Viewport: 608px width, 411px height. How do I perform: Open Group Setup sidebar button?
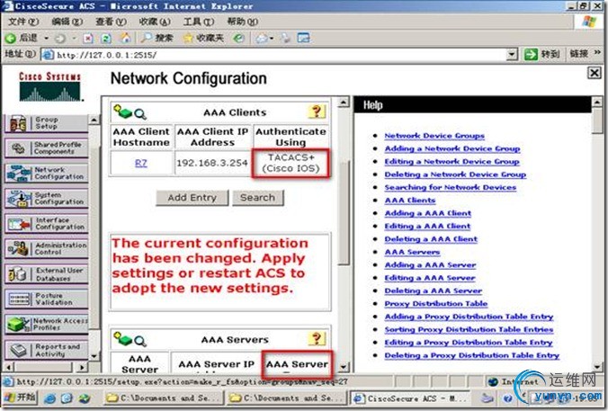point(47,123)
